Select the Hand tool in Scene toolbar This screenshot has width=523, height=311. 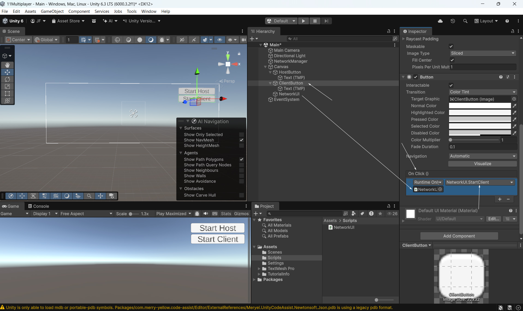pos(7,65)
